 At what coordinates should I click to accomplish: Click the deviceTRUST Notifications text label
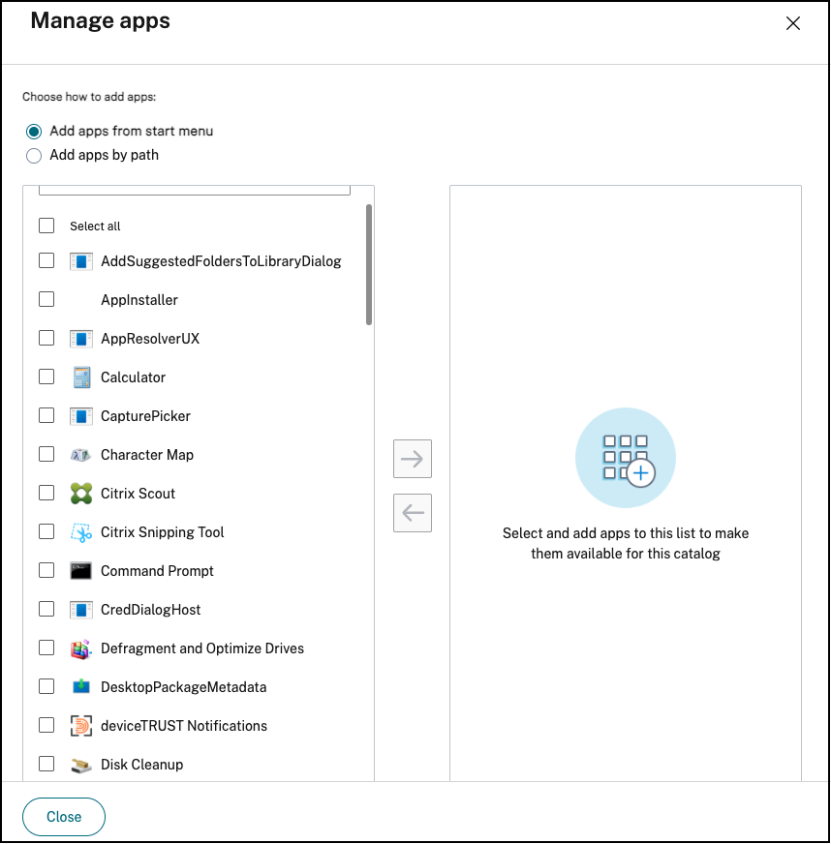point(184,726)
